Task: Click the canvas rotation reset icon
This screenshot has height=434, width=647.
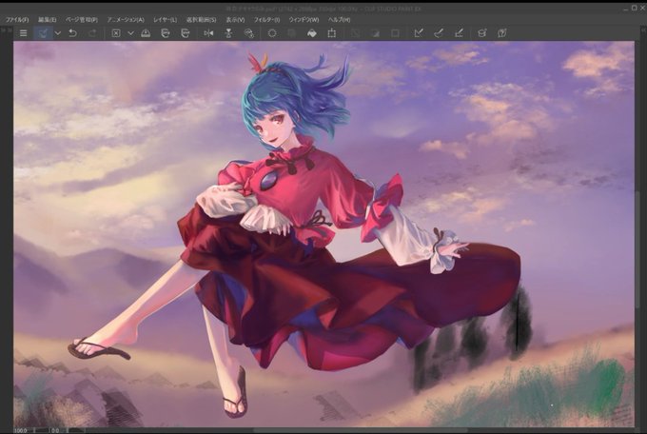Action: pyautogui.click(x=249, y=33)
